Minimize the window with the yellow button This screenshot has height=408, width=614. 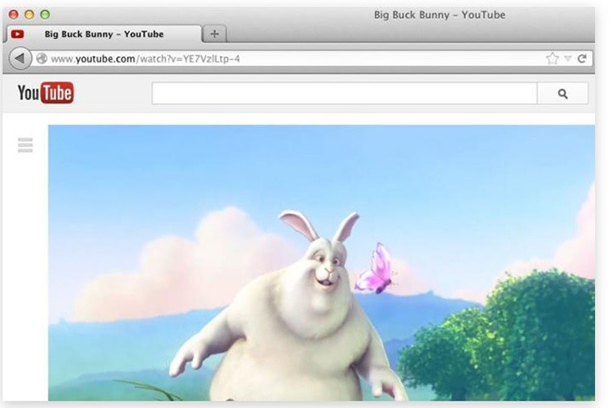click(x=29, y=15)
